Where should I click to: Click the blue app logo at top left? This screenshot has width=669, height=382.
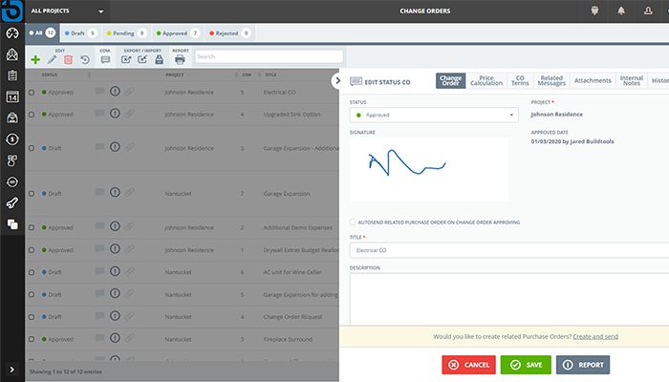pos(11,11)
